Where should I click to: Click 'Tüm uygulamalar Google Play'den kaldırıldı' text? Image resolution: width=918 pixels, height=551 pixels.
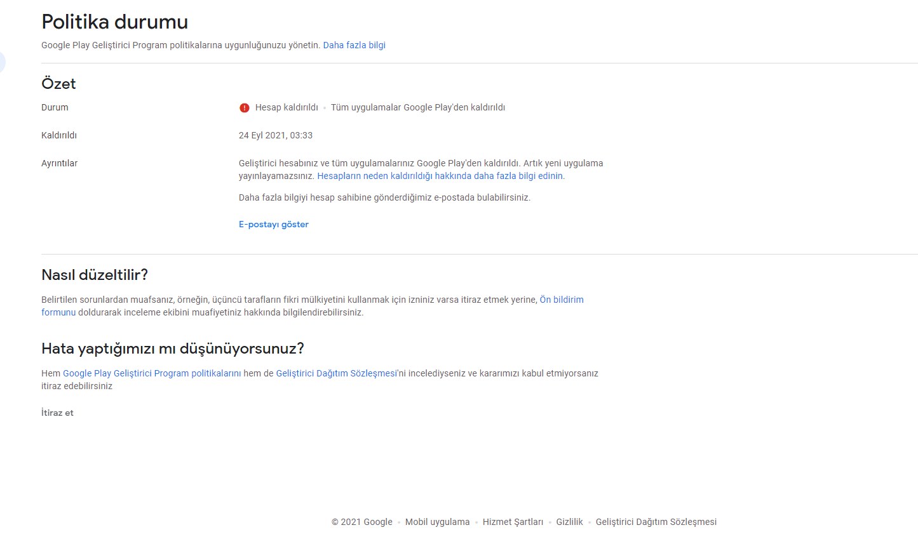pyautogui.click(x=418, y=107)
